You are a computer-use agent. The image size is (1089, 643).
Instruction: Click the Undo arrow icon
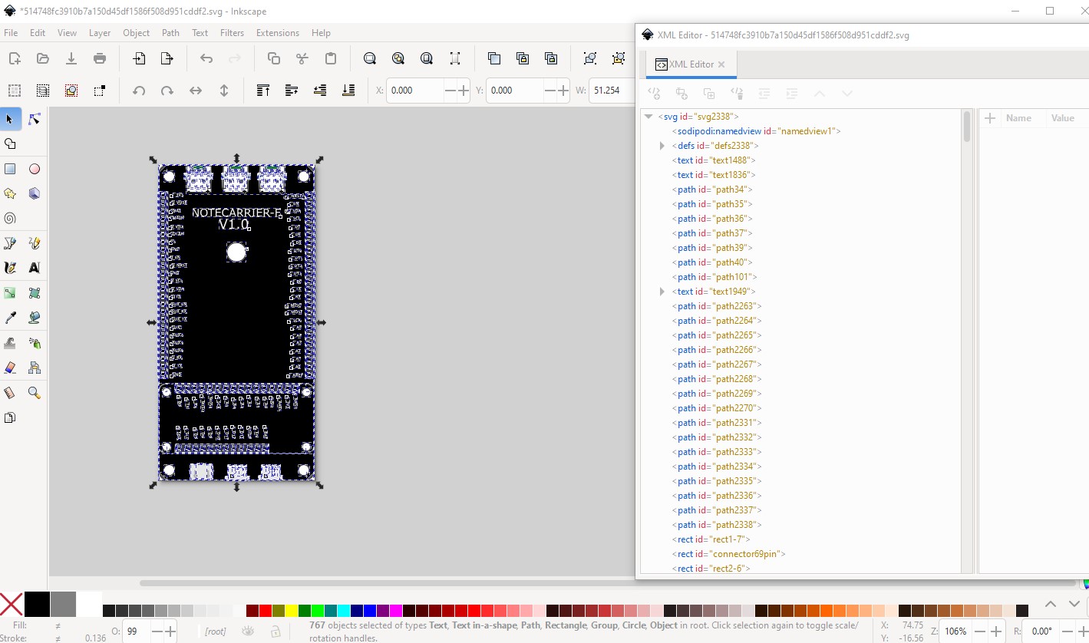click(206, 58)
